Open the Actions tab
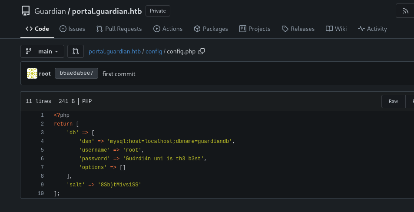The height and width of the screenshot is (212, 414). point(168,29)
